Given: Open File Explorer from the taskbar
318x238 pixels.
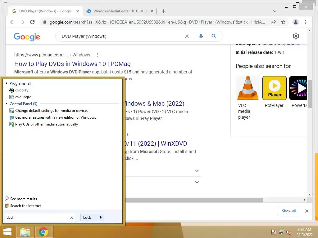Looking at the screenshot, I should click(25, 232).
